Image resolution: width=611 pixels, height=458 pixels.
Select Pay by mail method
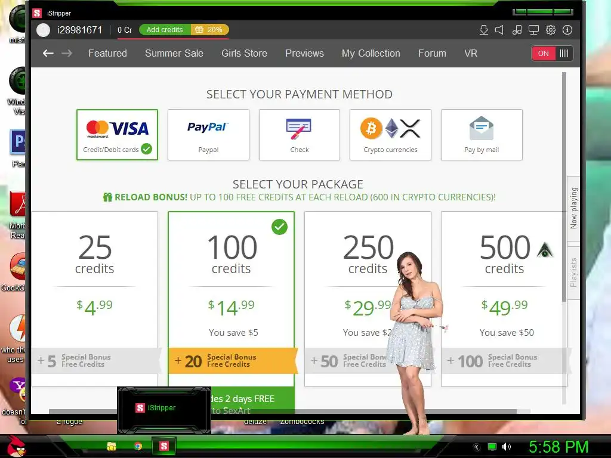click(482, 135)
